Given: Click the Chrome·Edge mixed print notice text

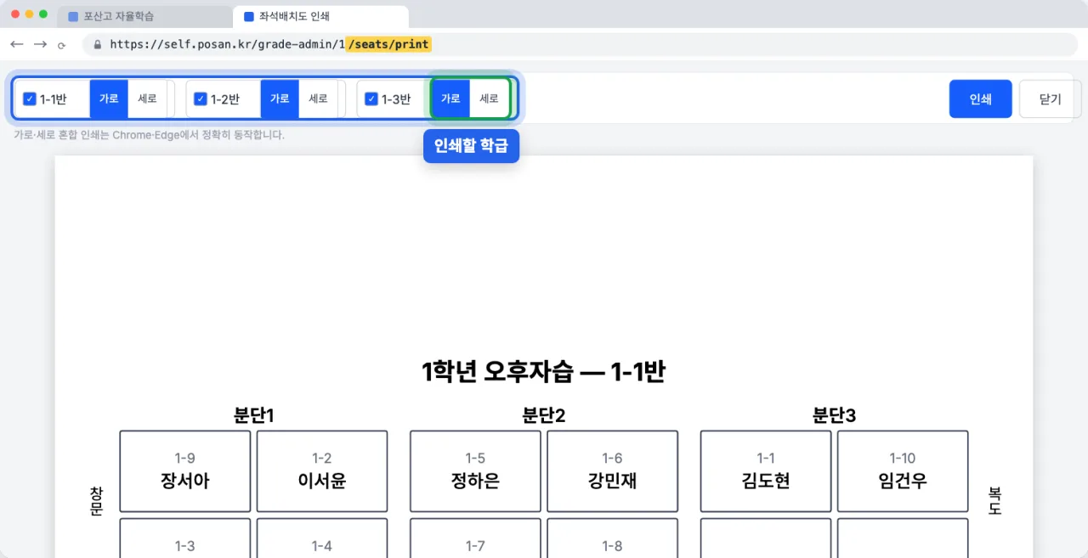Looking at the screenshot, I should pyautogui.click(x=149, y=135).
